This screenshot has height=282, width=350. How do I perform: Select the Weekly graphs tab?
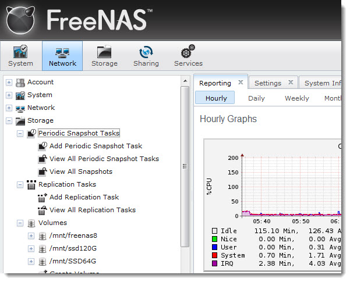296,98
